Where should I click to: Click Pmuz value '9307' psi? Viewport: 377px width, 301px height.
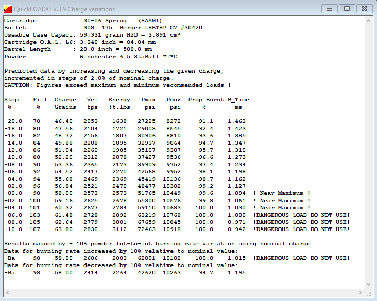174,150
